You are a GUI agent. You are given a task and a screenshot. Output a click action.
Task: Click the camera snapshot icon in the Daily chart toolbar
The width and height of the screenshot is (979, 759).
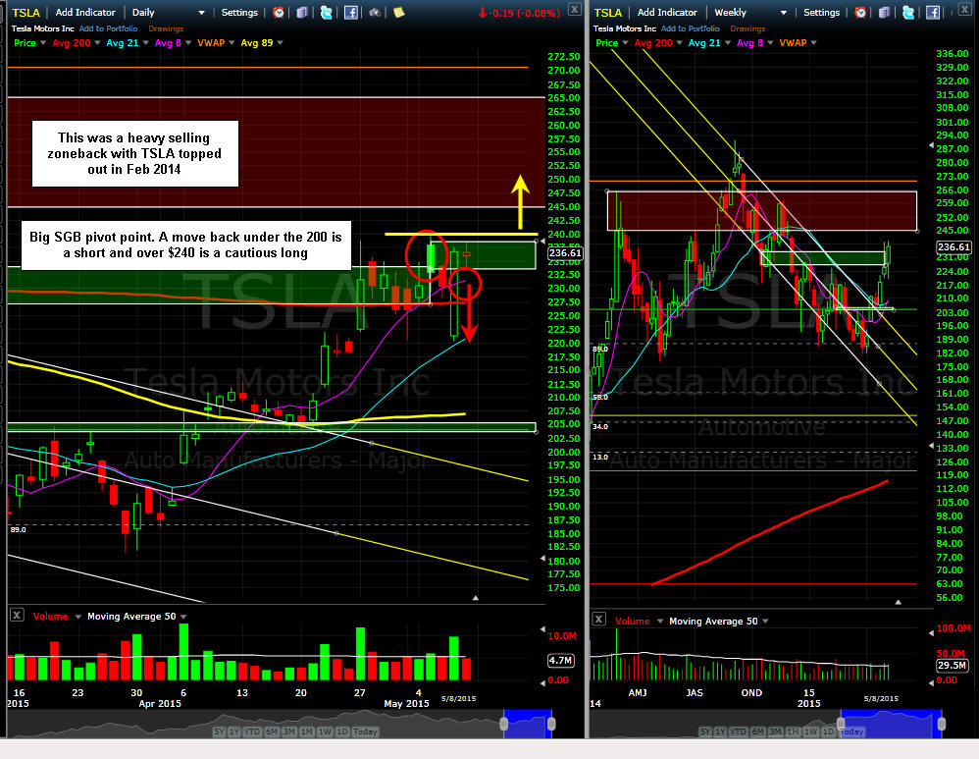tap(376, 13)
